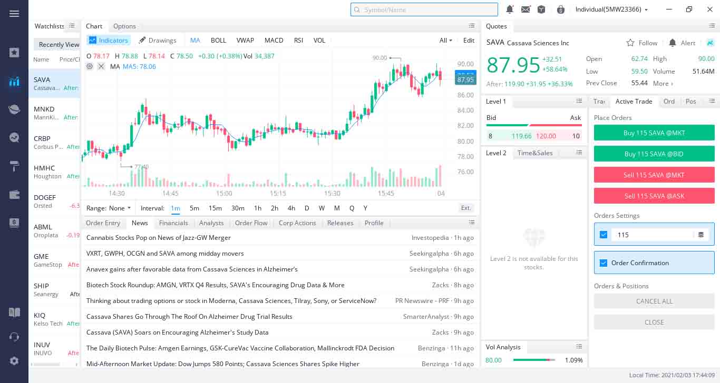Toggle the Order Confirmation checkbox
Screen dimensions: 720x383
[x=604, y=263]
